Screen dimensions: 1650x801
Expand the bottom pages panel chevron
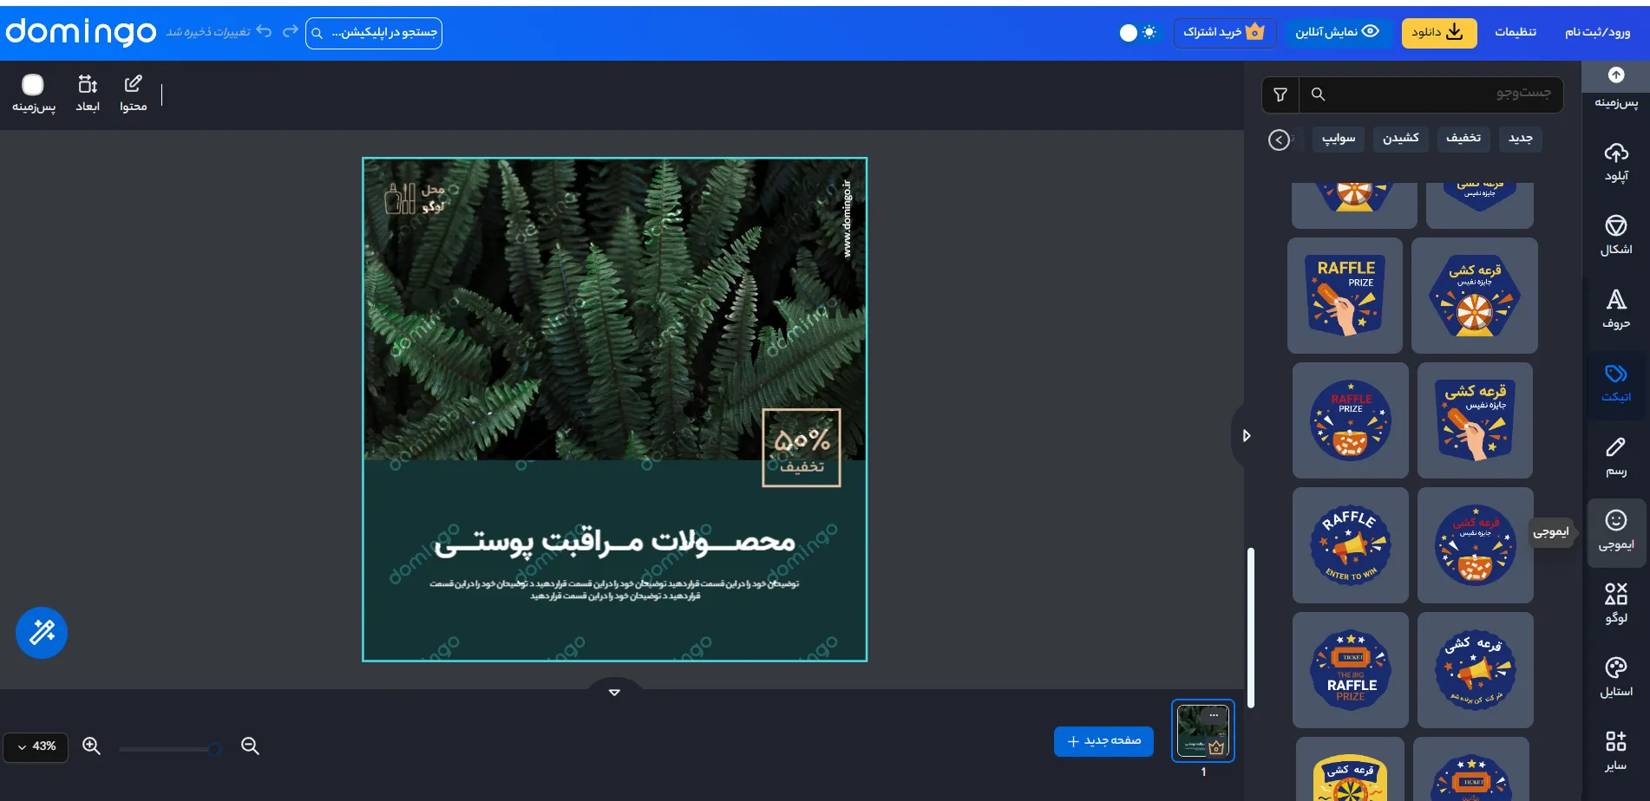(x=614, y=692)
